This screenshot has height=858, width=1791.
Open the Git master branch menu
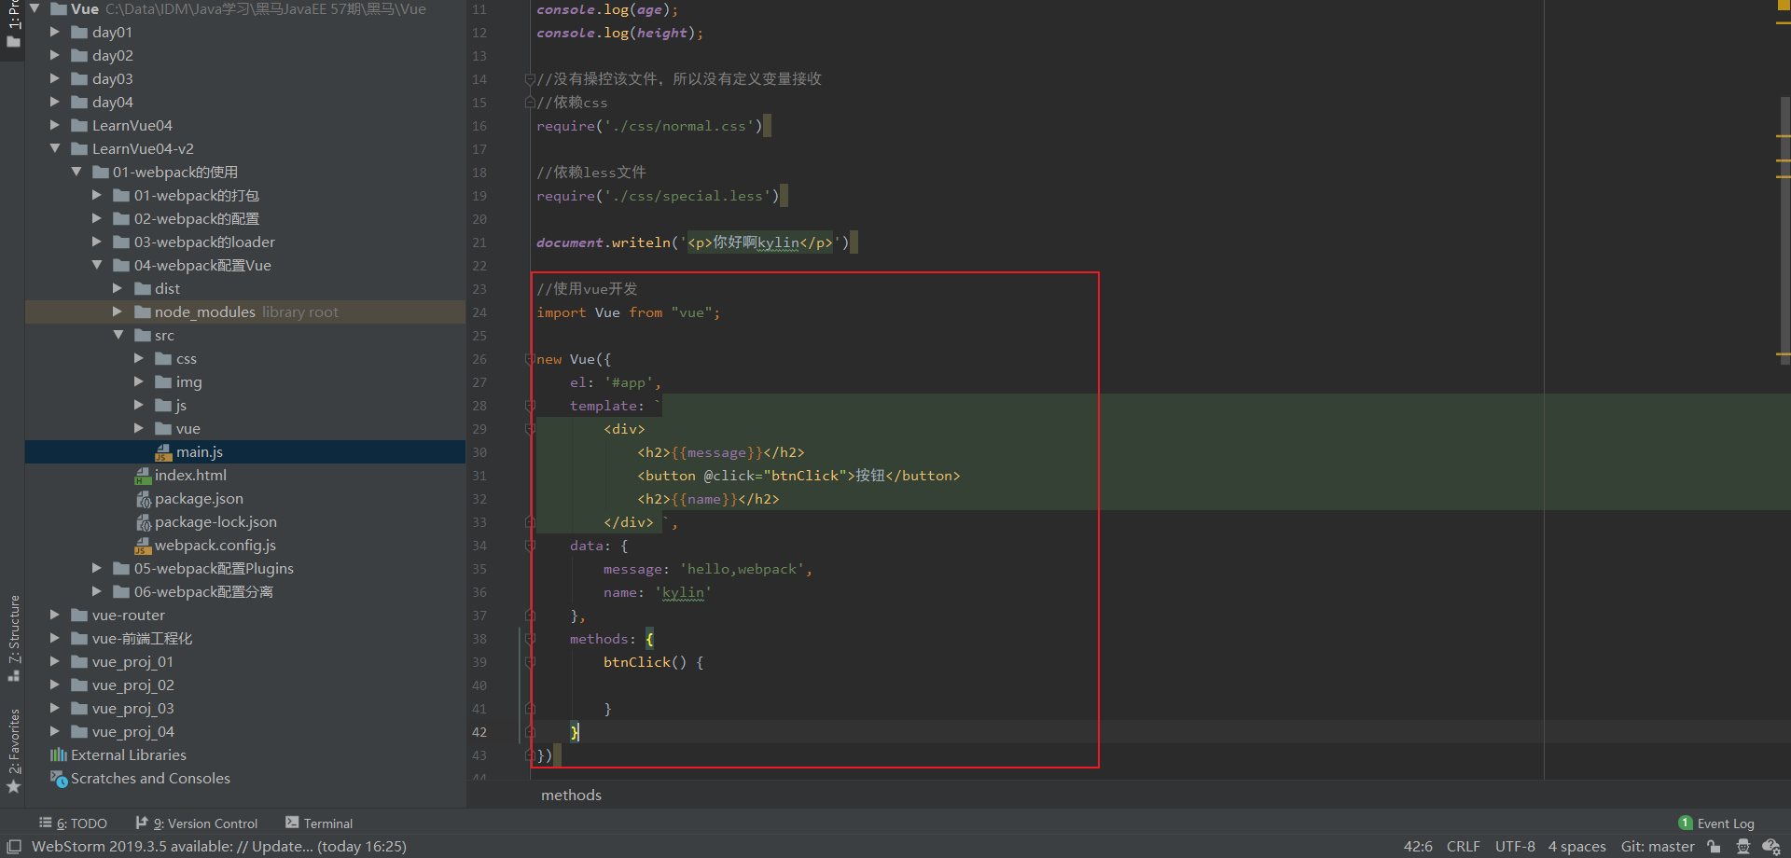tap(1658, 847)
